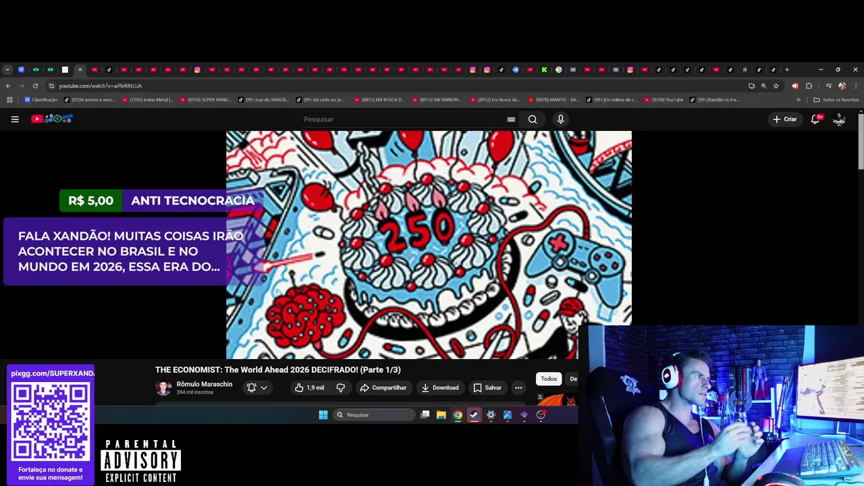View site information icon in address bar

(x=51, y=86)
